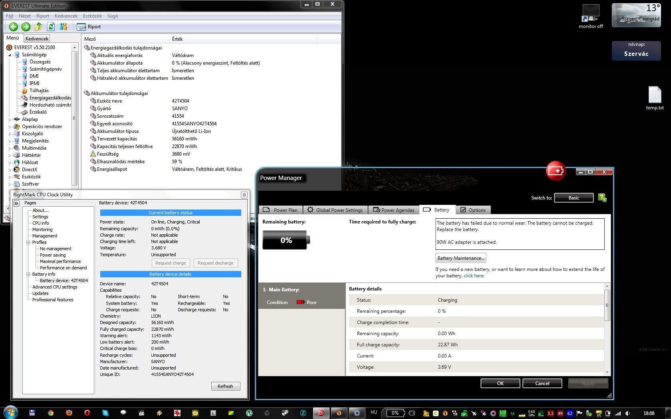
Task: Click the EVEREST up-level folder arrow icon
Action: tap(38, 27)
